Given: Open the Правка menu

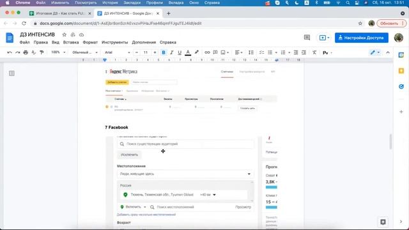Looking at the screenshot, I should [40, 42].
